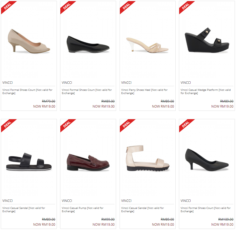Click NOW RM19.00 price under RM99.00
Image resolution: width=236 pixels, height=230 pixels.
(x=104, y=224)
